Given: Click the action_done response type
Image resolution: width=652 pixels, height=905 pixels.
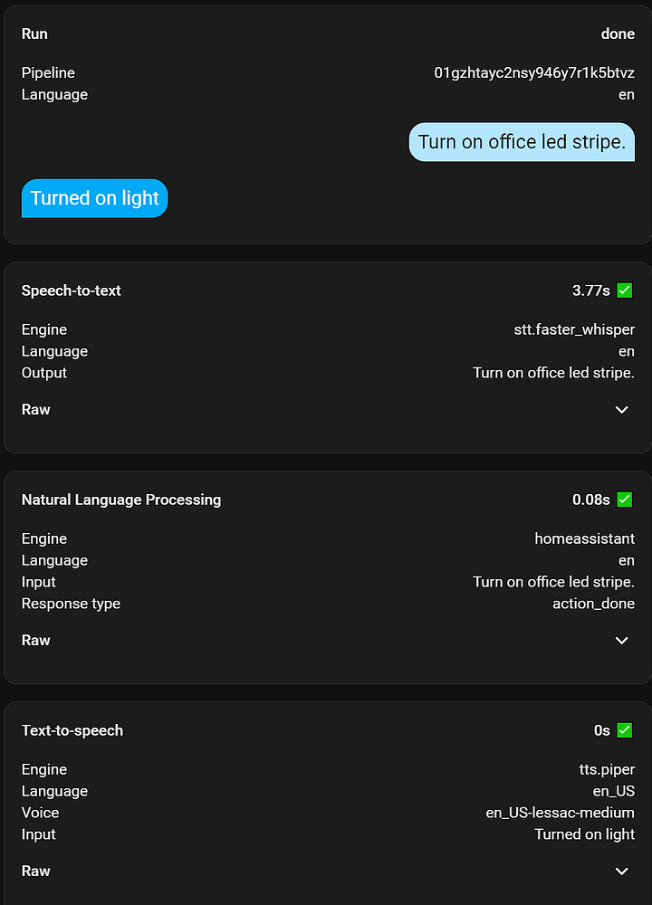Looking at the screenshot, I should coord(593,604).
